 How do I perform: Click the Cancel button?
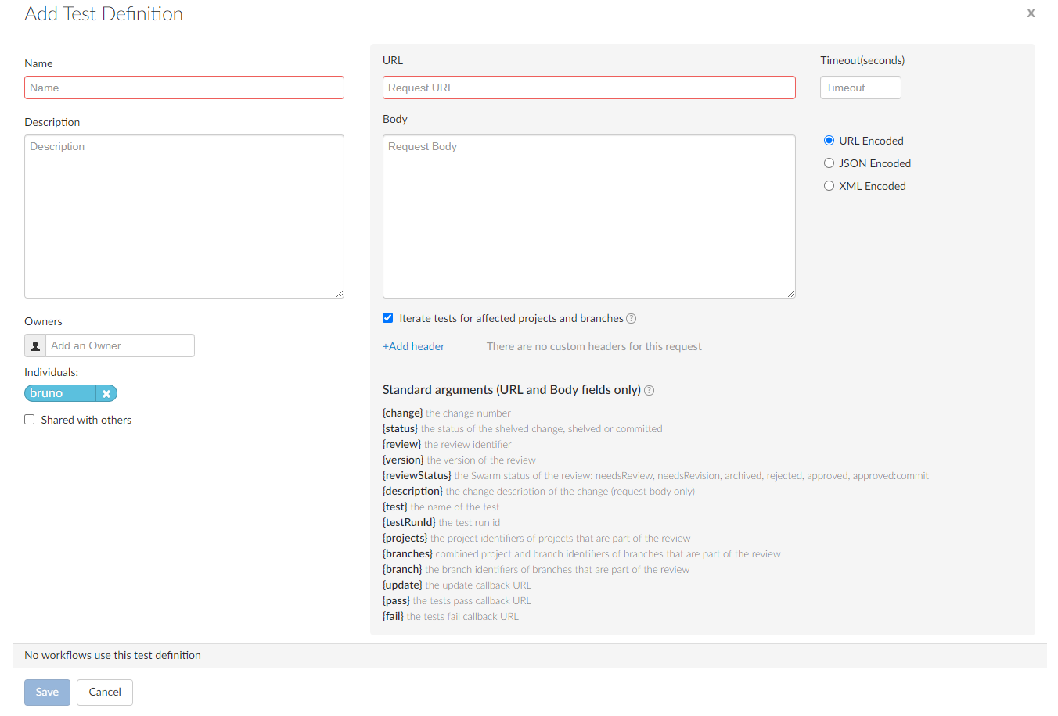[104, 692]
